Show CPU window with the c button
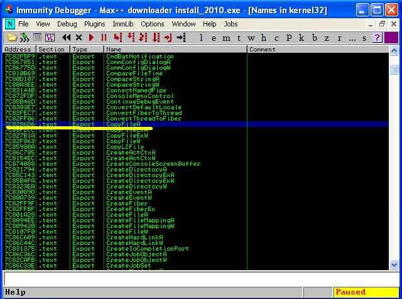402x299 pixels. pos(276,38)
